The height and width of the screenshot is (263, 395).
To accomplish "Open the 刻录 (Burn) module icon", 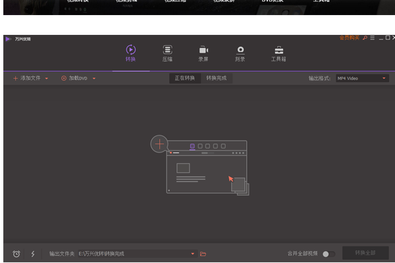I will click(240, 51).
